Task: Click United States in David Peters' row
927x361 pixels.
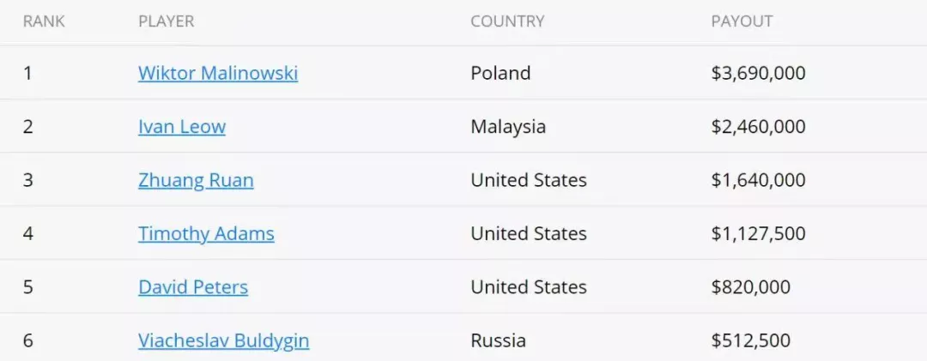Action: point(529,287)
